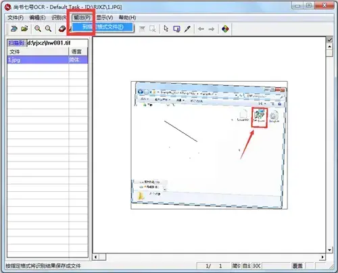Click the loaded image preview thumbnail
This screenshot has width=338, height=273.
[209, 145]
